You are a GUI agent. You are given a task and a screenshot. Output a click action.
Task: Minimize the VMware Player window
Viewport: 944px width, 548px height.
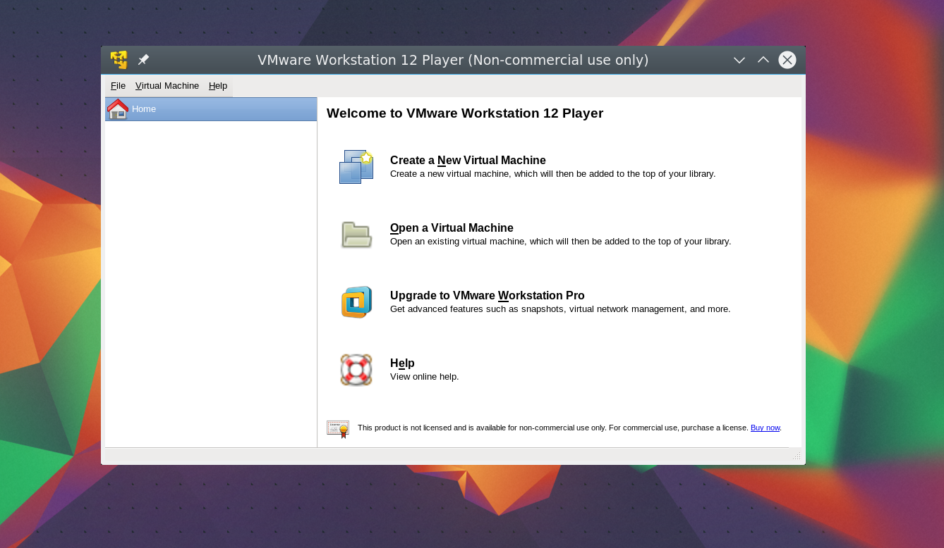tap(739, 61)
